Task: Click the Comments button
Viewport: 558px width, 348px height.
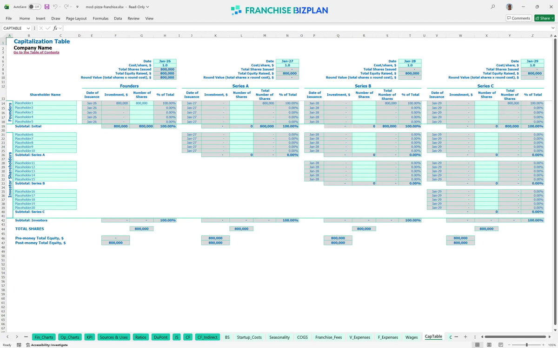Action: (518, 18)
